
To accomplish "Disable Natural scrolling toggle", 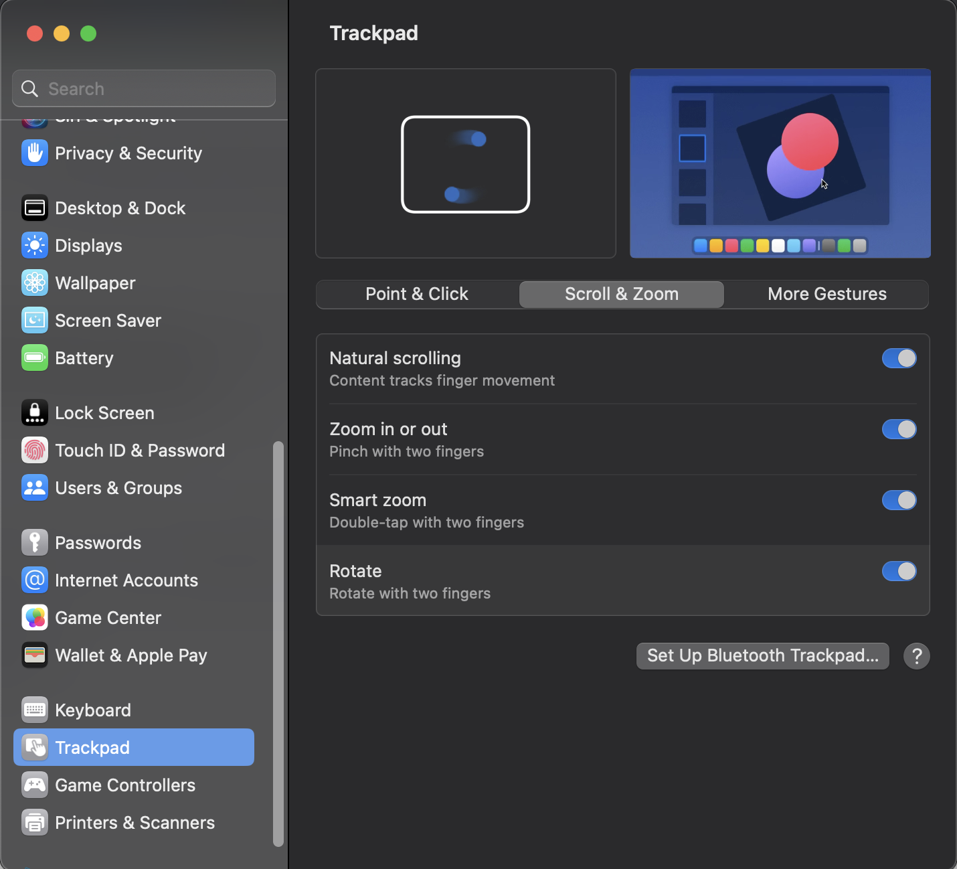I will click(x=899, y=358).
